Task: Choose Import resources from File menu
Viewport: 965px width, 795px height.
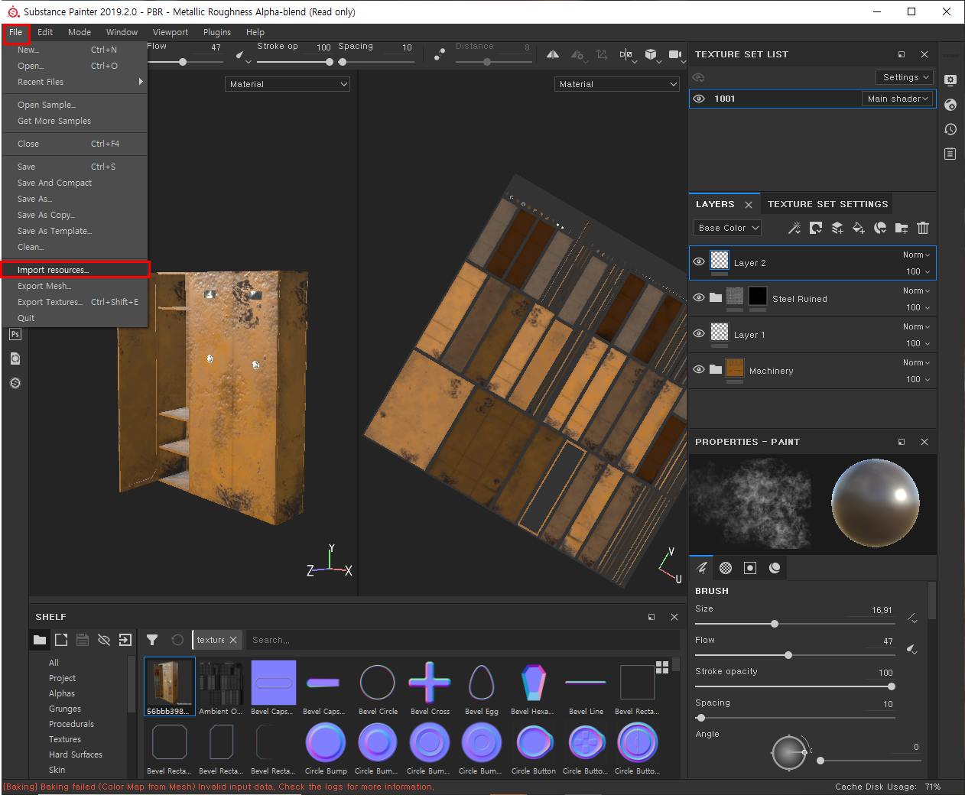Action: [x=75, y=269]
